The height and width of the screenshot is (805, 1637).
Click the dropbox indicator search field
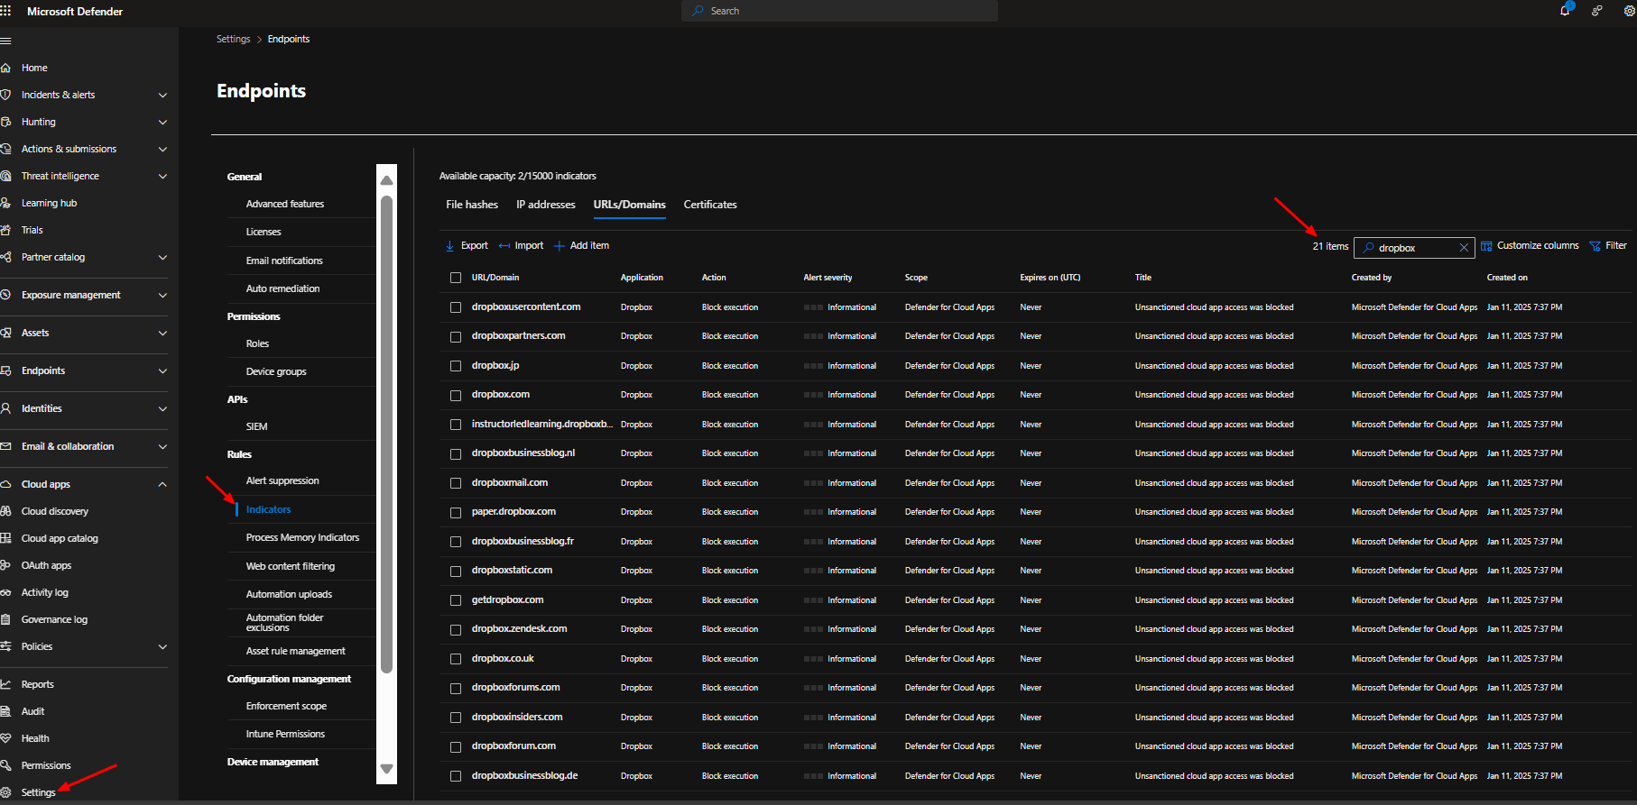tap(1414, 247)
